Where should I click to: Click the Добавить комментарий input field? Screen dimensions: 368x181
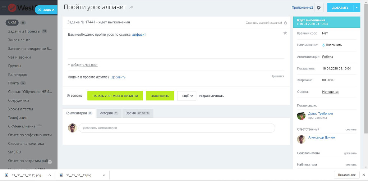[x=176, y=128]
